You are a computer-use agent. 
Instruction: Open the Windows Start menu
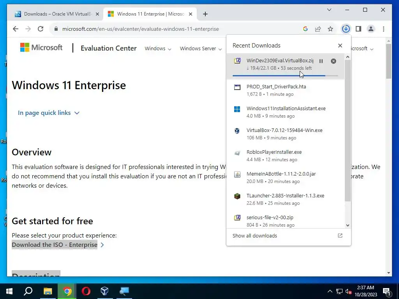(9, 291)
